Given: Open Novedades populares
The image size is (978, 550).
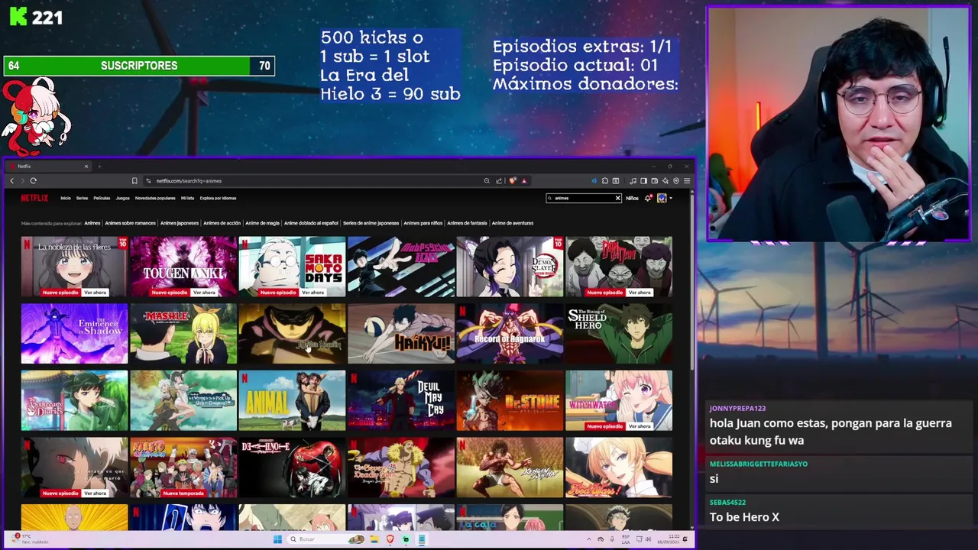Looking at the screenshot, I should pyautogui.click(x=155, y=198).
